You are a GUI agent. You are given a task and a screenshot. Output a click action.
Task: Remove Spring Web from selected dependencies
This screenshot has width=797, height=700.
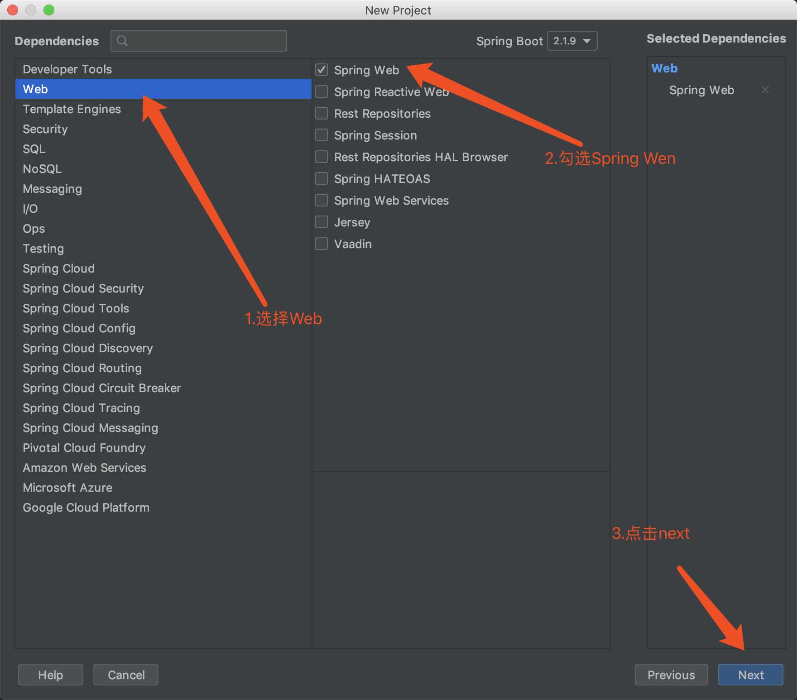tap(765, 90)
